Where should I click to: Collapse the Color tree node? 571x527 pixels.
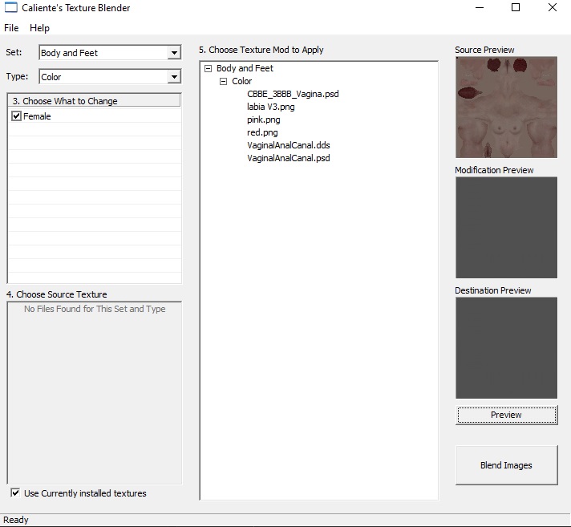coord(223,81)
